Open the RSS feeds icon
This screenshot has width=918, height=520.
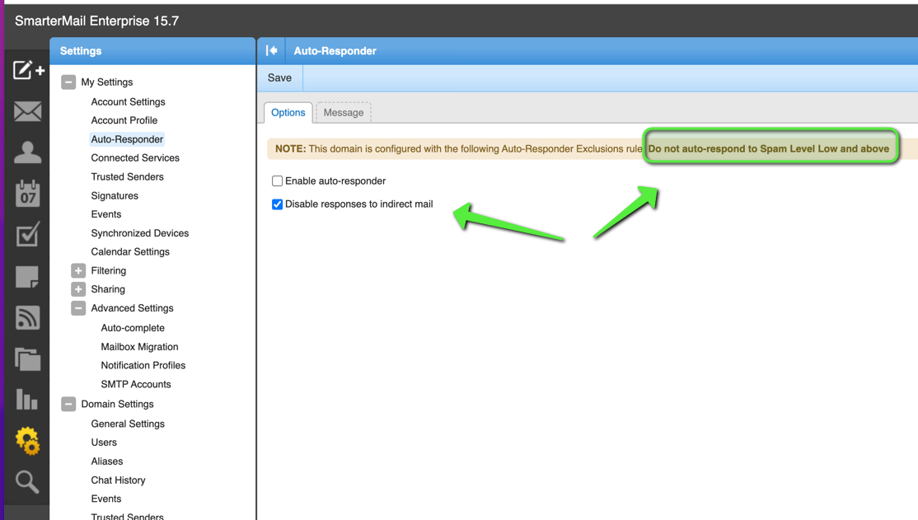tap(27, 318)
